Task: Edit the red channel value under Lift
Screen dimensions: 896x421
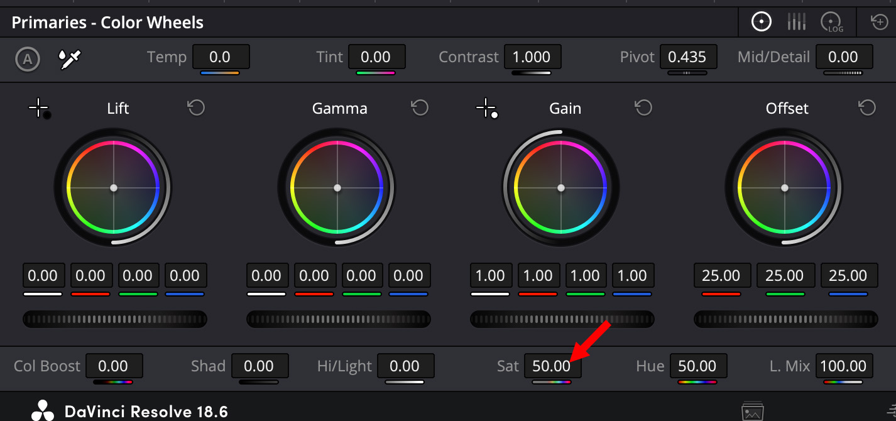Action: (x=91, y=275)
